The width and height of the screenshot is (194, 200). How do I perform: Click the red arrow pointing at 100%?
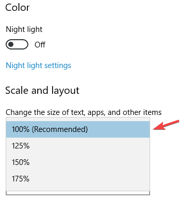[x=166, y=125]
